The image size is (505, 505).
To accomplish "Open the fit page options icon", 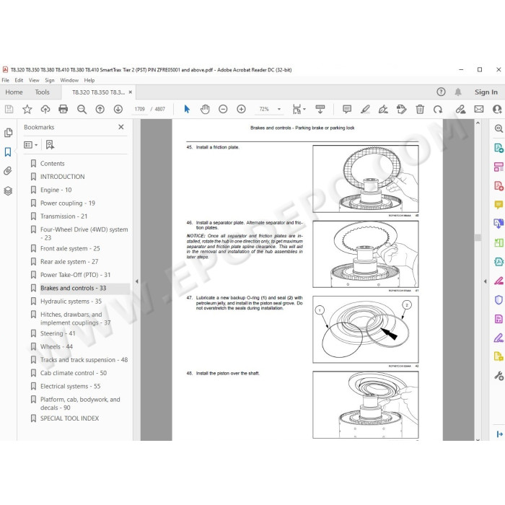I will tap(299, 109).
